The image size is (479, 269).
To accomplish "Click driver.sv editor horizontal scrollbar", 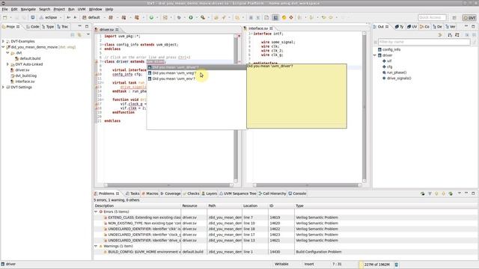I will (168, 185).
